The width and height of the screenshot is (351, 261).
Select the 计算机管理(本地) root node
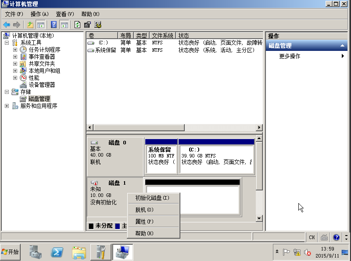point(33,36)
